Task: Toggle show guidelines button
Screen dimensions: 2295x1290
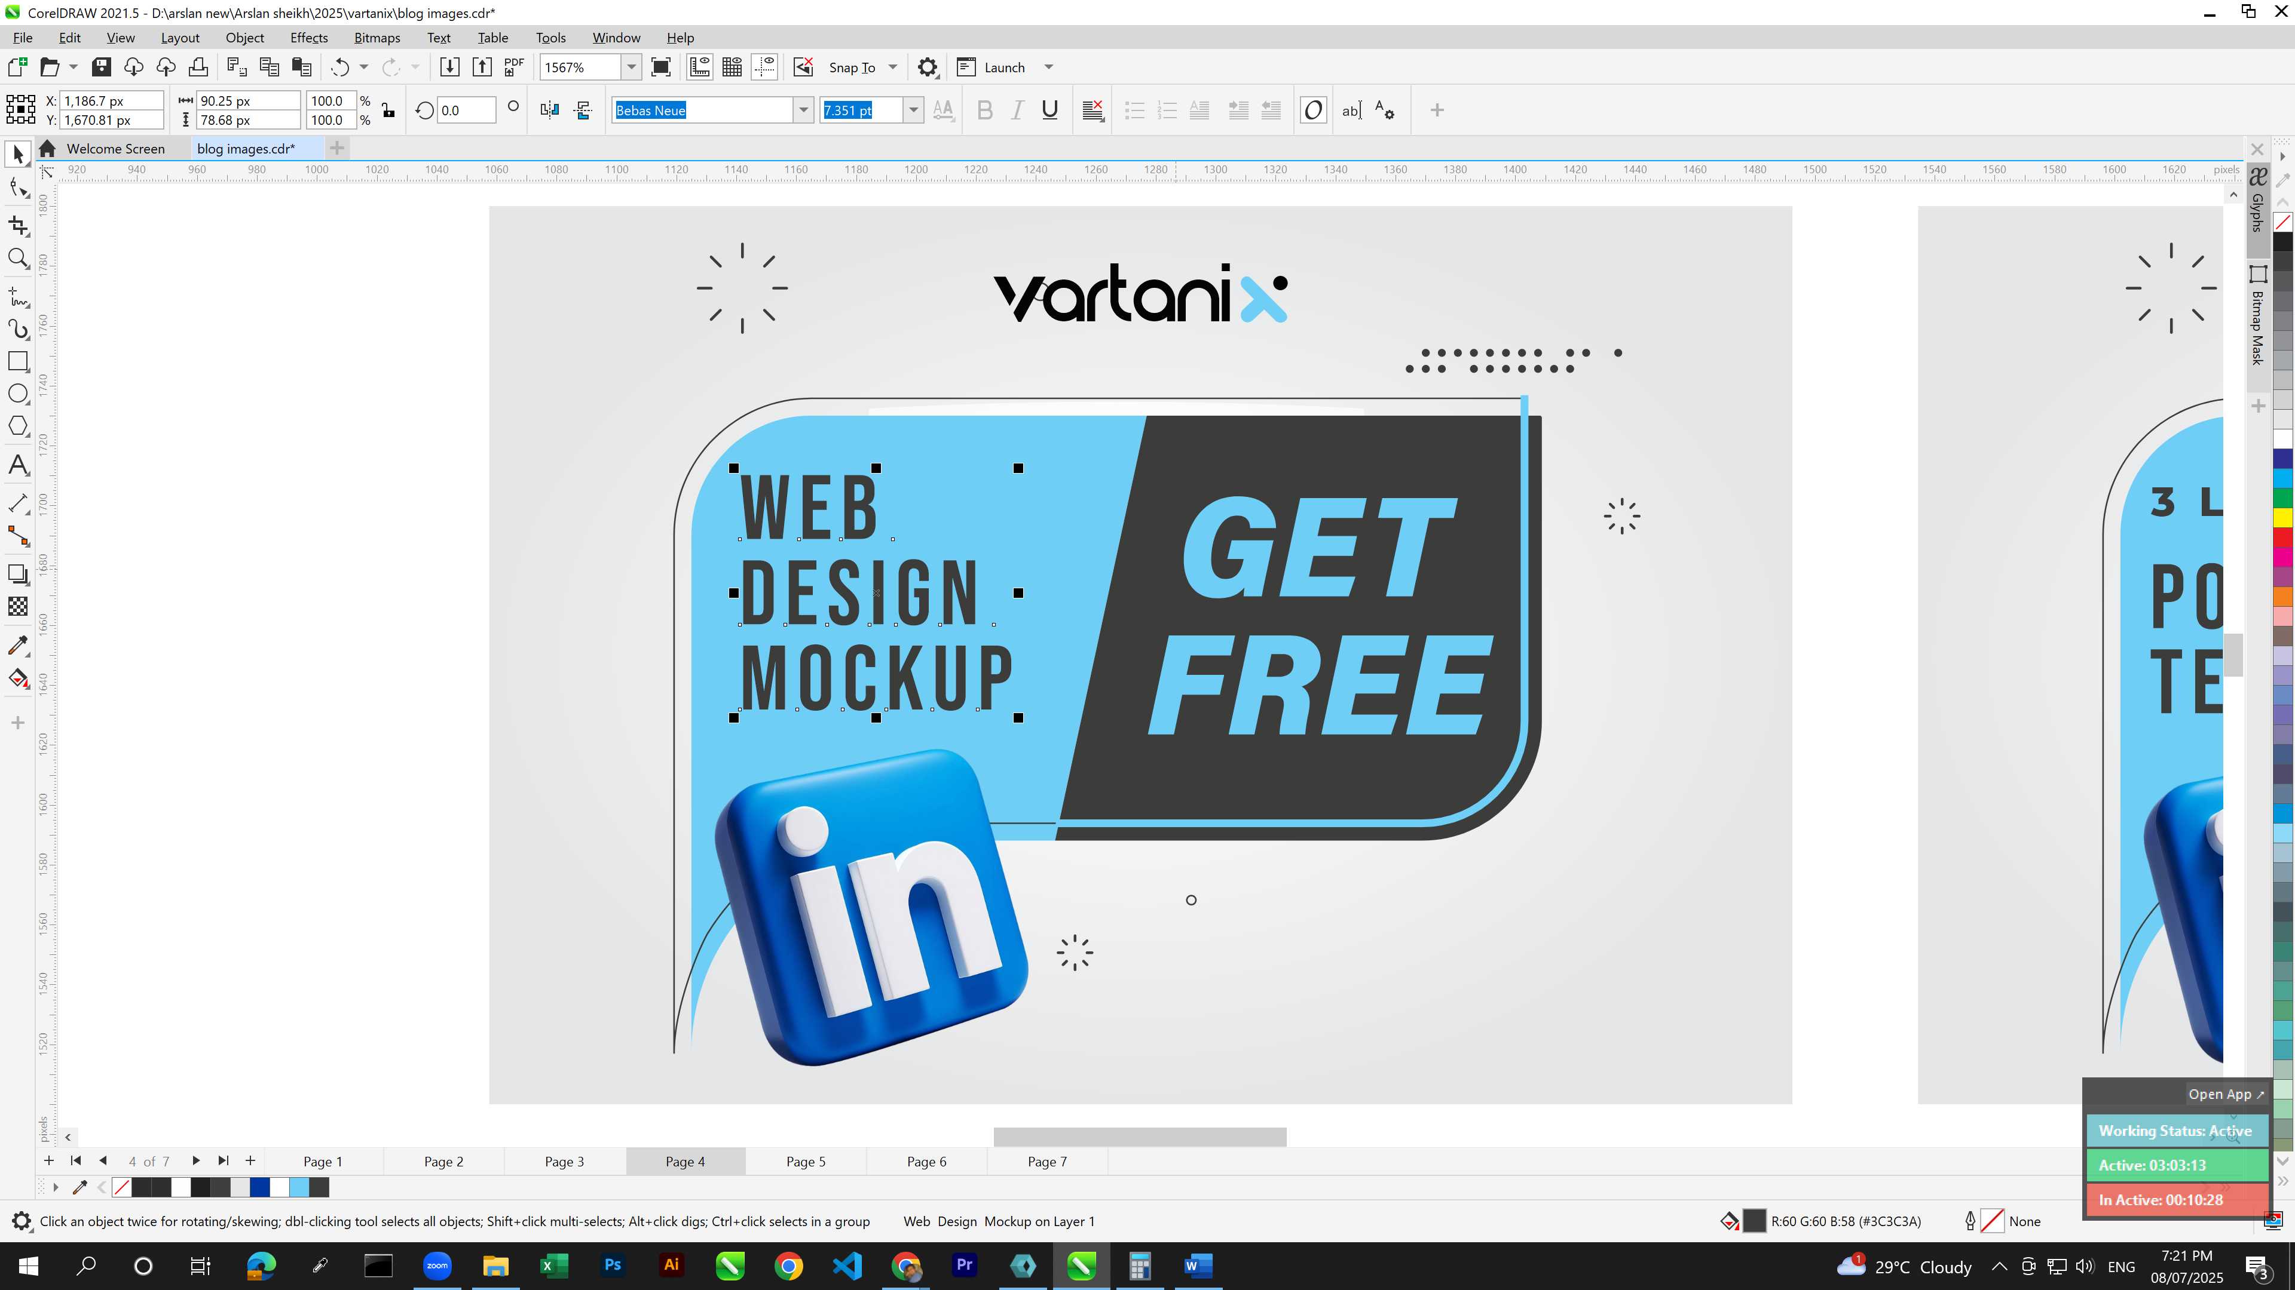Action: [764, 67]
